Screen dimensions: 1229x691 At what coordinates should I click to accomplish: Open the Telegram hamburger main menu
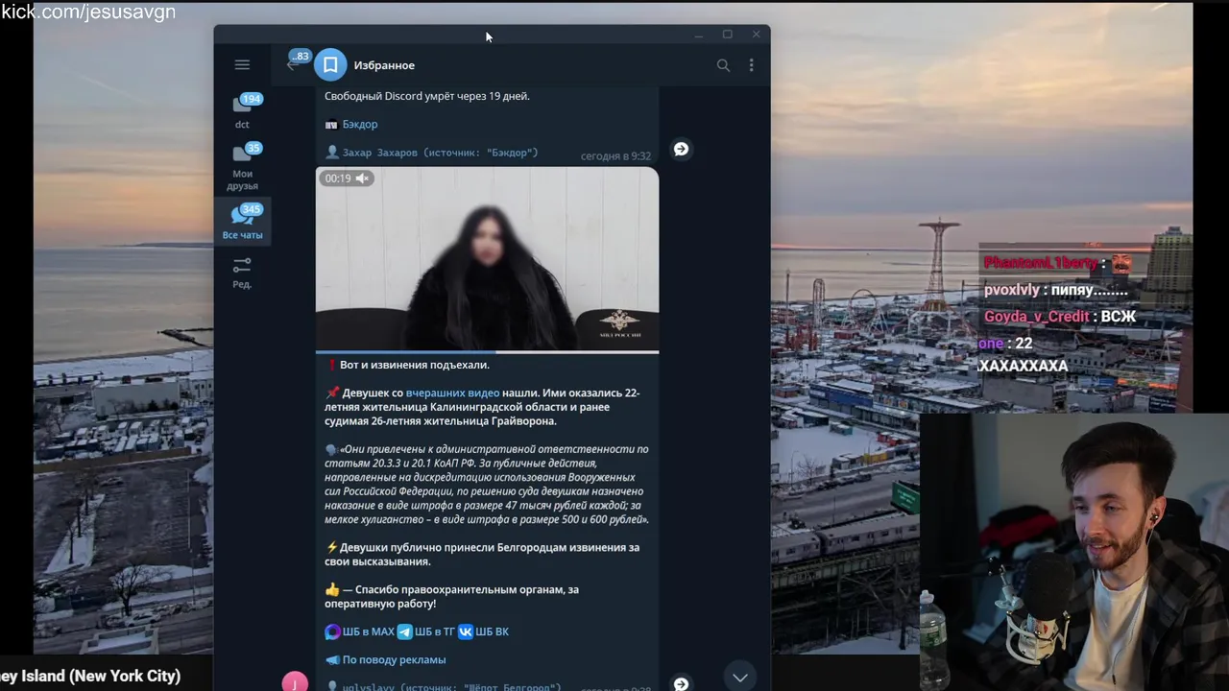(242, 65)
